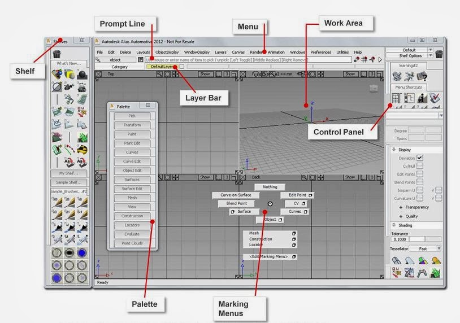Screen dimensions: 460x323
Task: Click the multicolor diagnostic shading icon
Action: click(x=423, y=260)
